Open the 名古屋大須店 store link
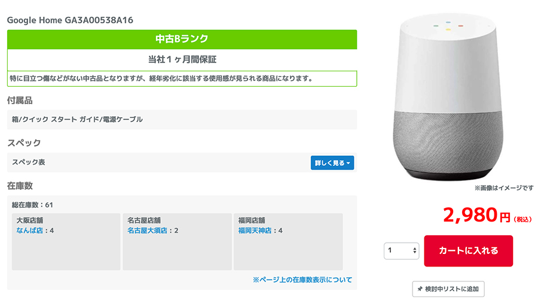The height and width of the screenshot is (300, 538). tap(147, 231)
